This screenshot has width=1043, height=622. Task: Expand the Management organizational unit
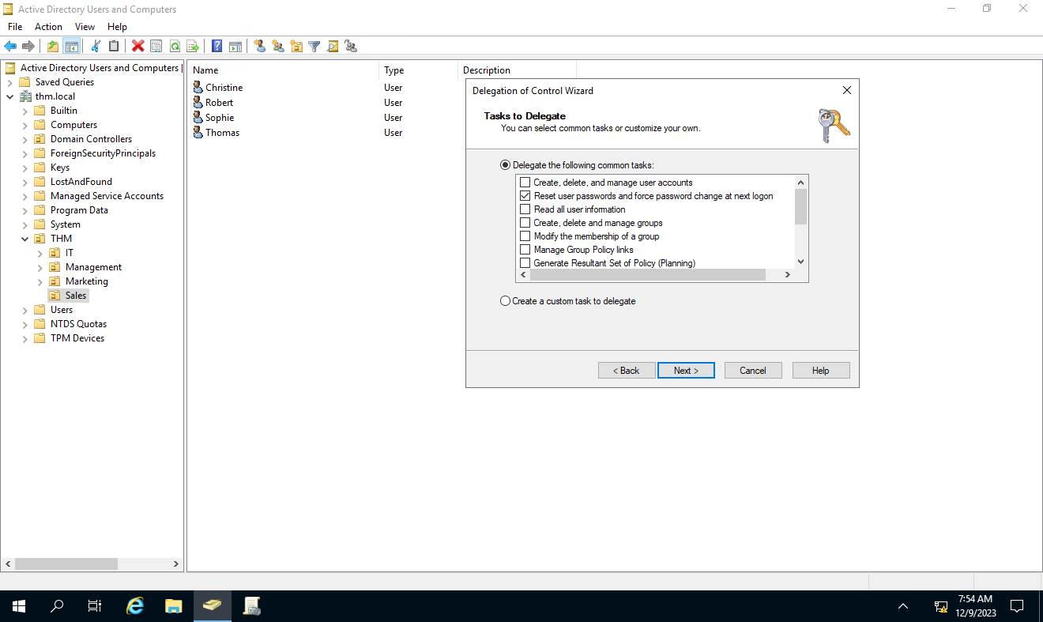(40, 267)
